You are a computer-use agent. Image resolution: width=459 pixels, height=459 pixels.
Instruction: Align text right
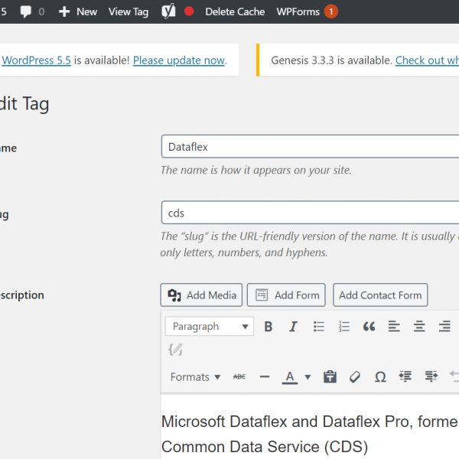click(x=444, y=326)
